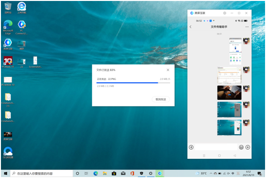
Task: Select the PC Connect2 installer icon
Action: coord(21,28)
